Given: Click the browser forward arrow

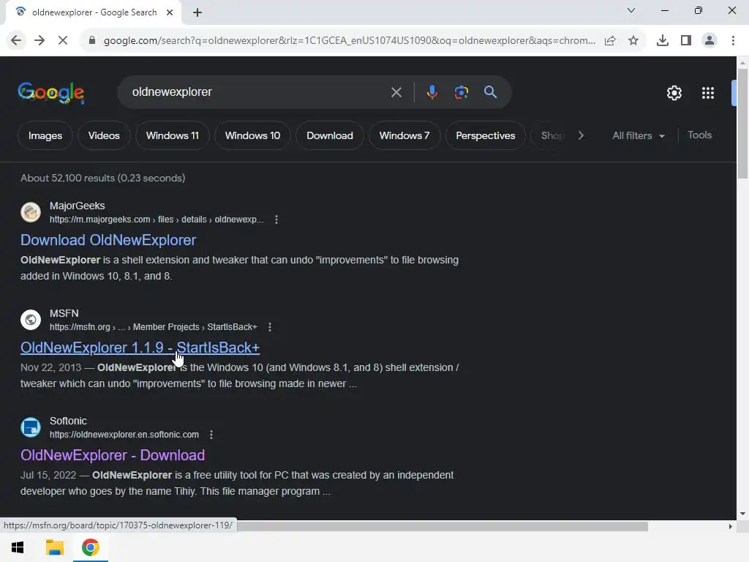Looking at the screenshot, I should [39, 41].
